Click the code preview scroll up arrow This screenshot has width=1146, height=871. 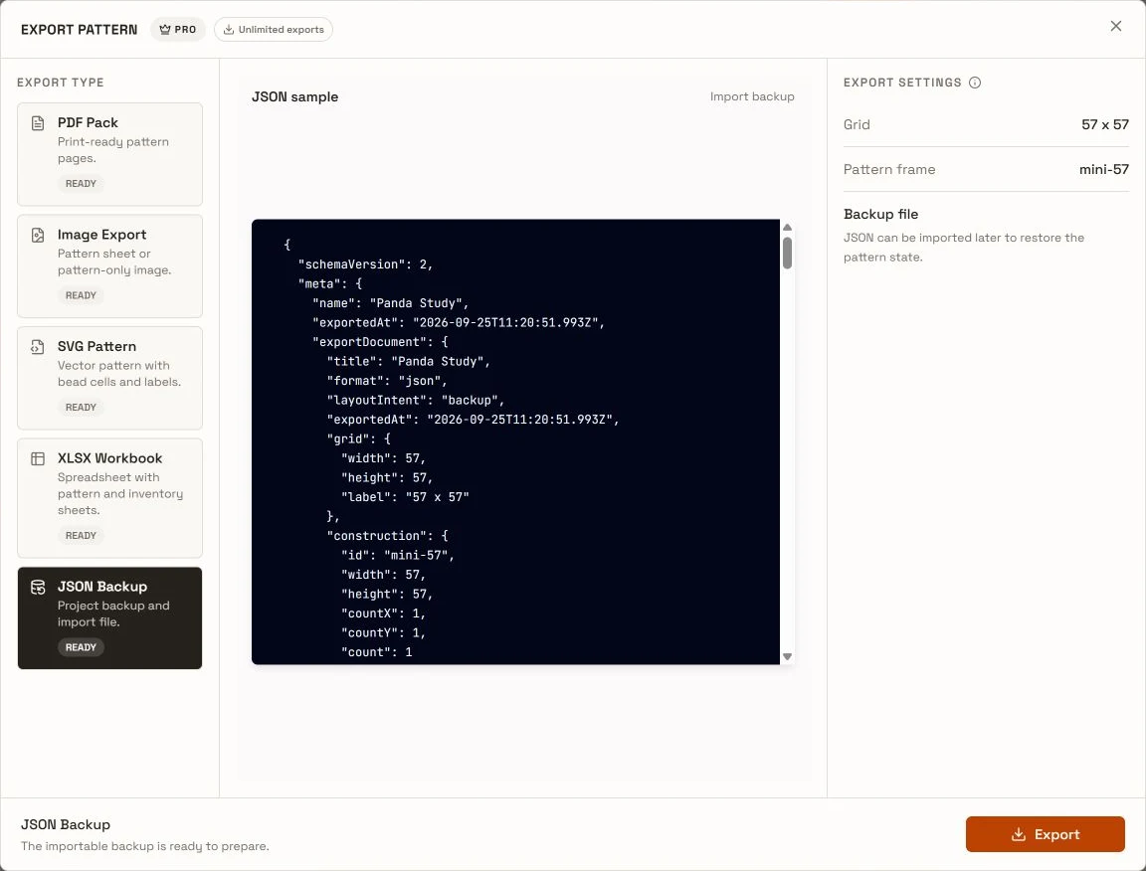(x=787, y=228)
